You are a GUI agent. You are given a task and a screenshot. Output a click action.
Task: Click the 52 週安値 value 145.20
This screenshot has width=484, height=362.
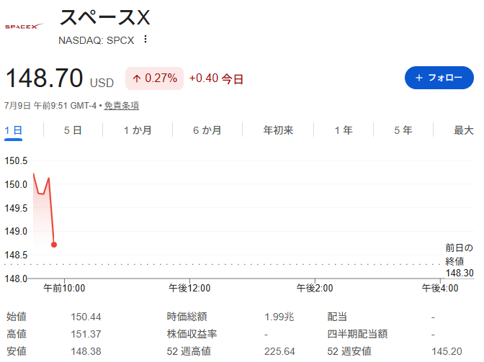click(x=447, y=351)
